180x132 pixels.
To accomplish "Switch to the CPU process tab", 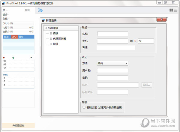I will [x=14, y=37].
